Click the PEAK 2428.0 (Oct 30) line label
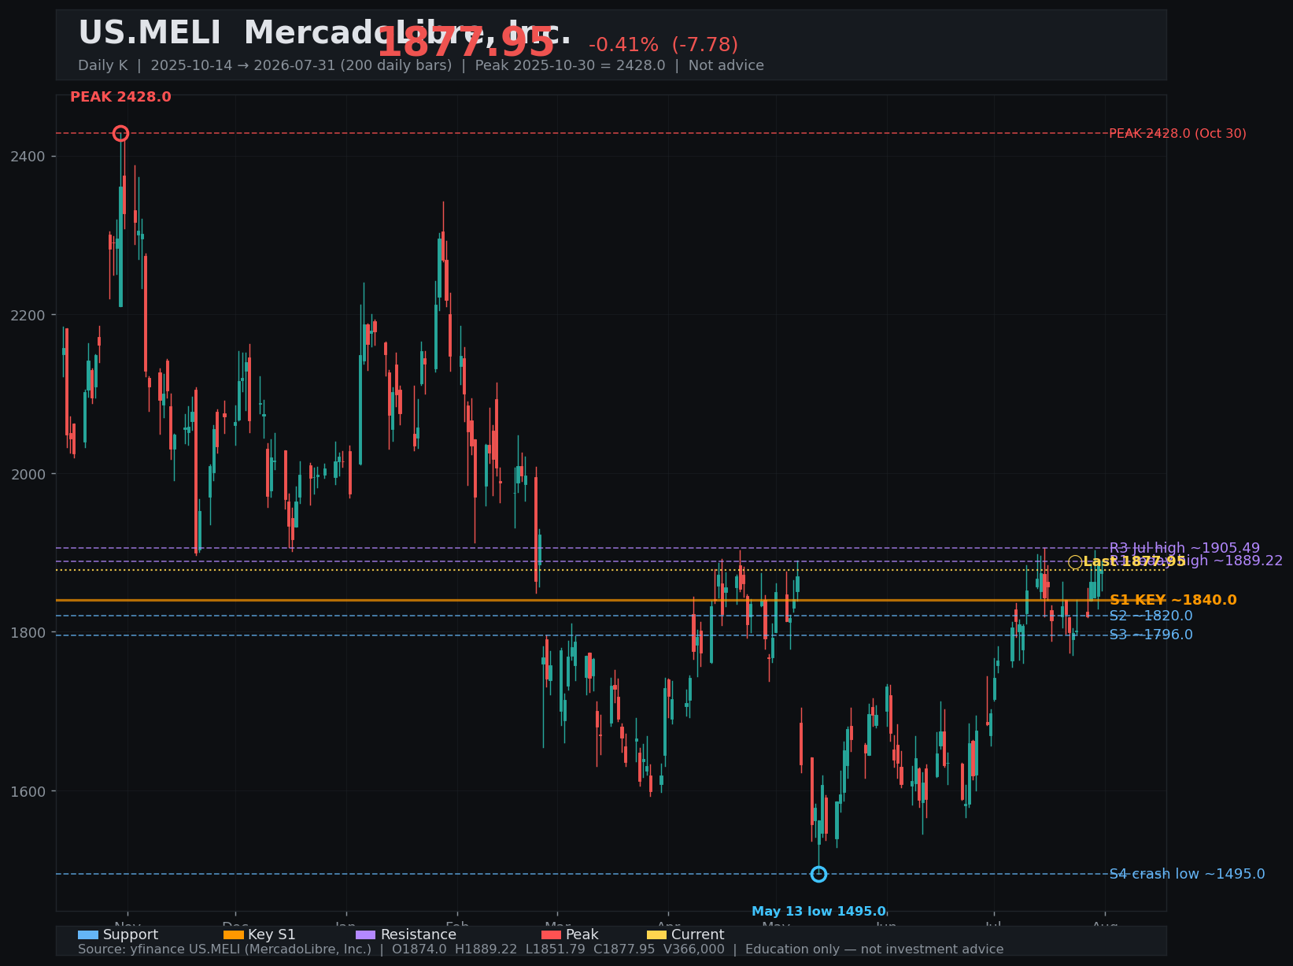1293x966 pixels. click(x=1177, y=134)
